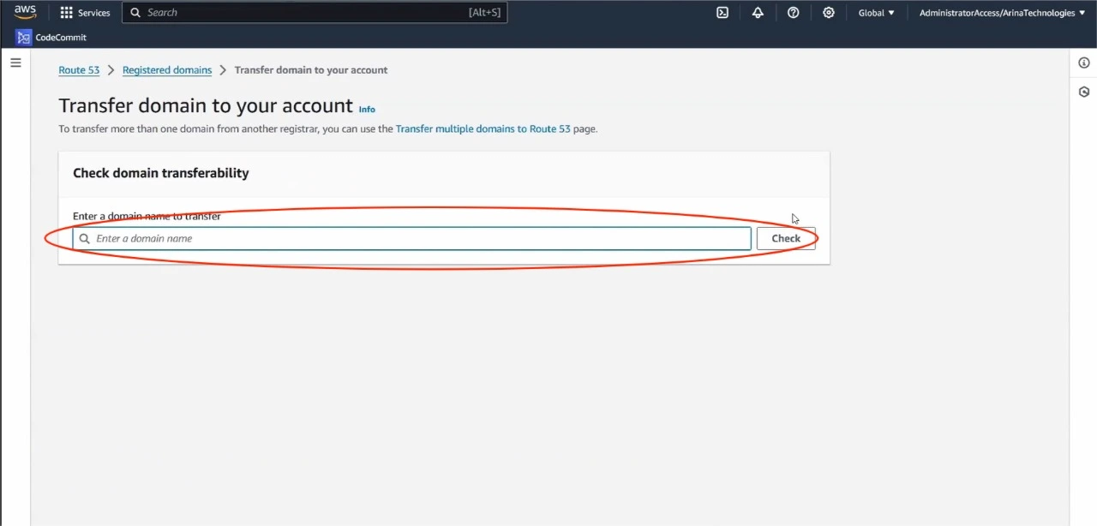Open the info panel icon on right edge

coord(1083,63)
